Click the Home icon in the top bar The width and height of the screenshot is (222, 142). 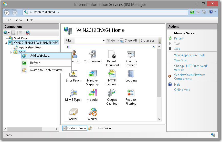coord(204,12)
